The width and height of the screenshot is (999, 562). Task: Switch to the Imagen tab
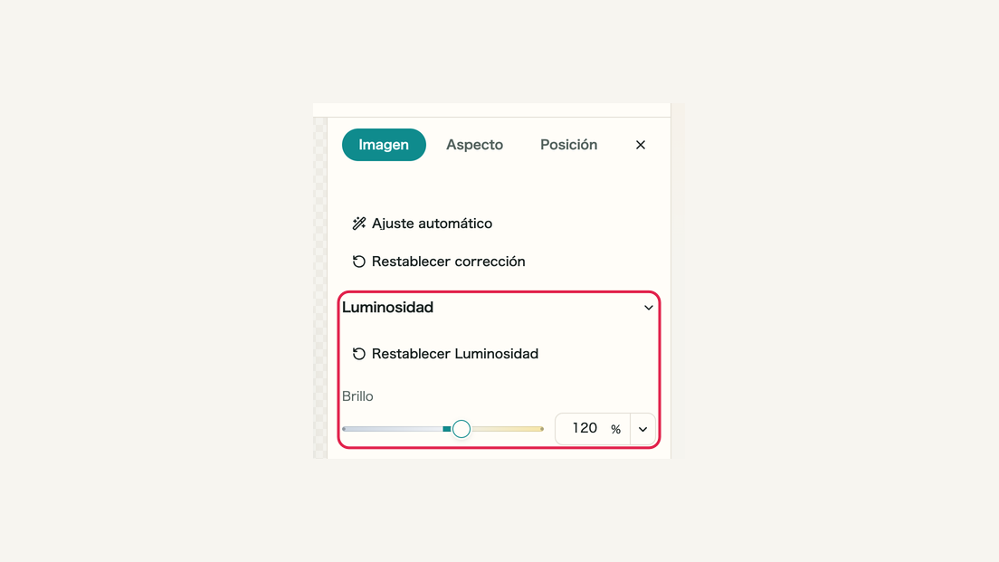click(384, 145)
